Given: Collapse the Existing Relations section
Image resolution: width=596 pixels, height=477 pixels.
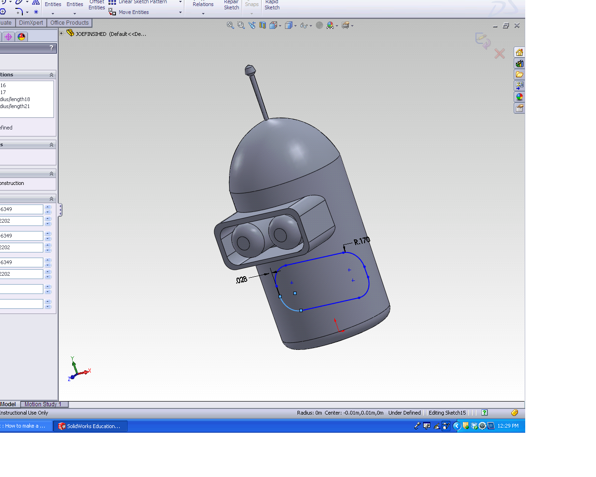Looking at the screenshot, I should coord(51,75).
